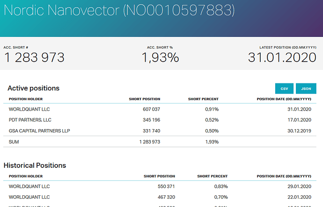The width and height of the screenshot is (323, 207).
Task: Click the accumulated short number 1 283 973
Action: coord(34,57)
